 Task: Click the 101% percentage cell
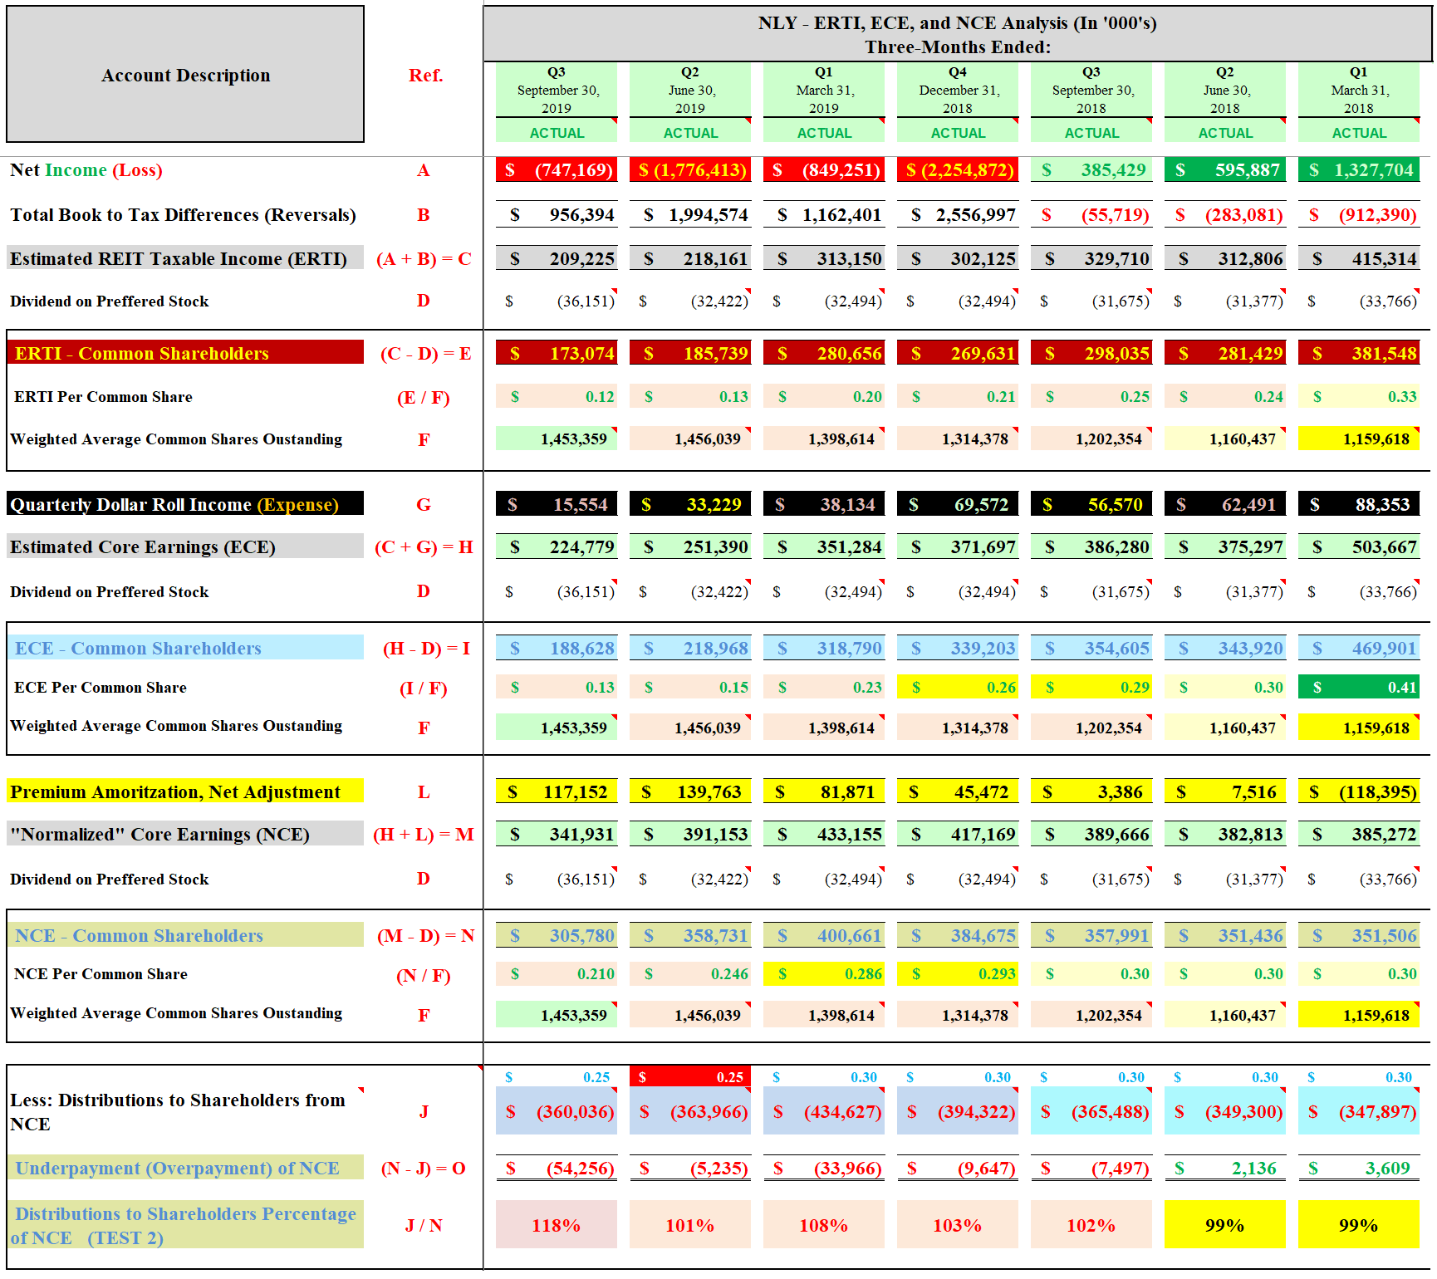(x=690, y=1225)
